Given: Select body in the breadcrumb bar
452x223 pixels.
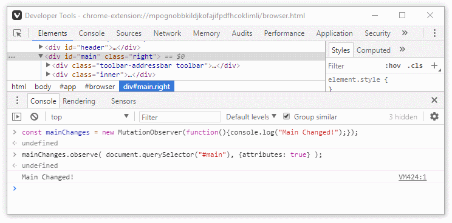Looking at the screenshot, I should (43, 87).
